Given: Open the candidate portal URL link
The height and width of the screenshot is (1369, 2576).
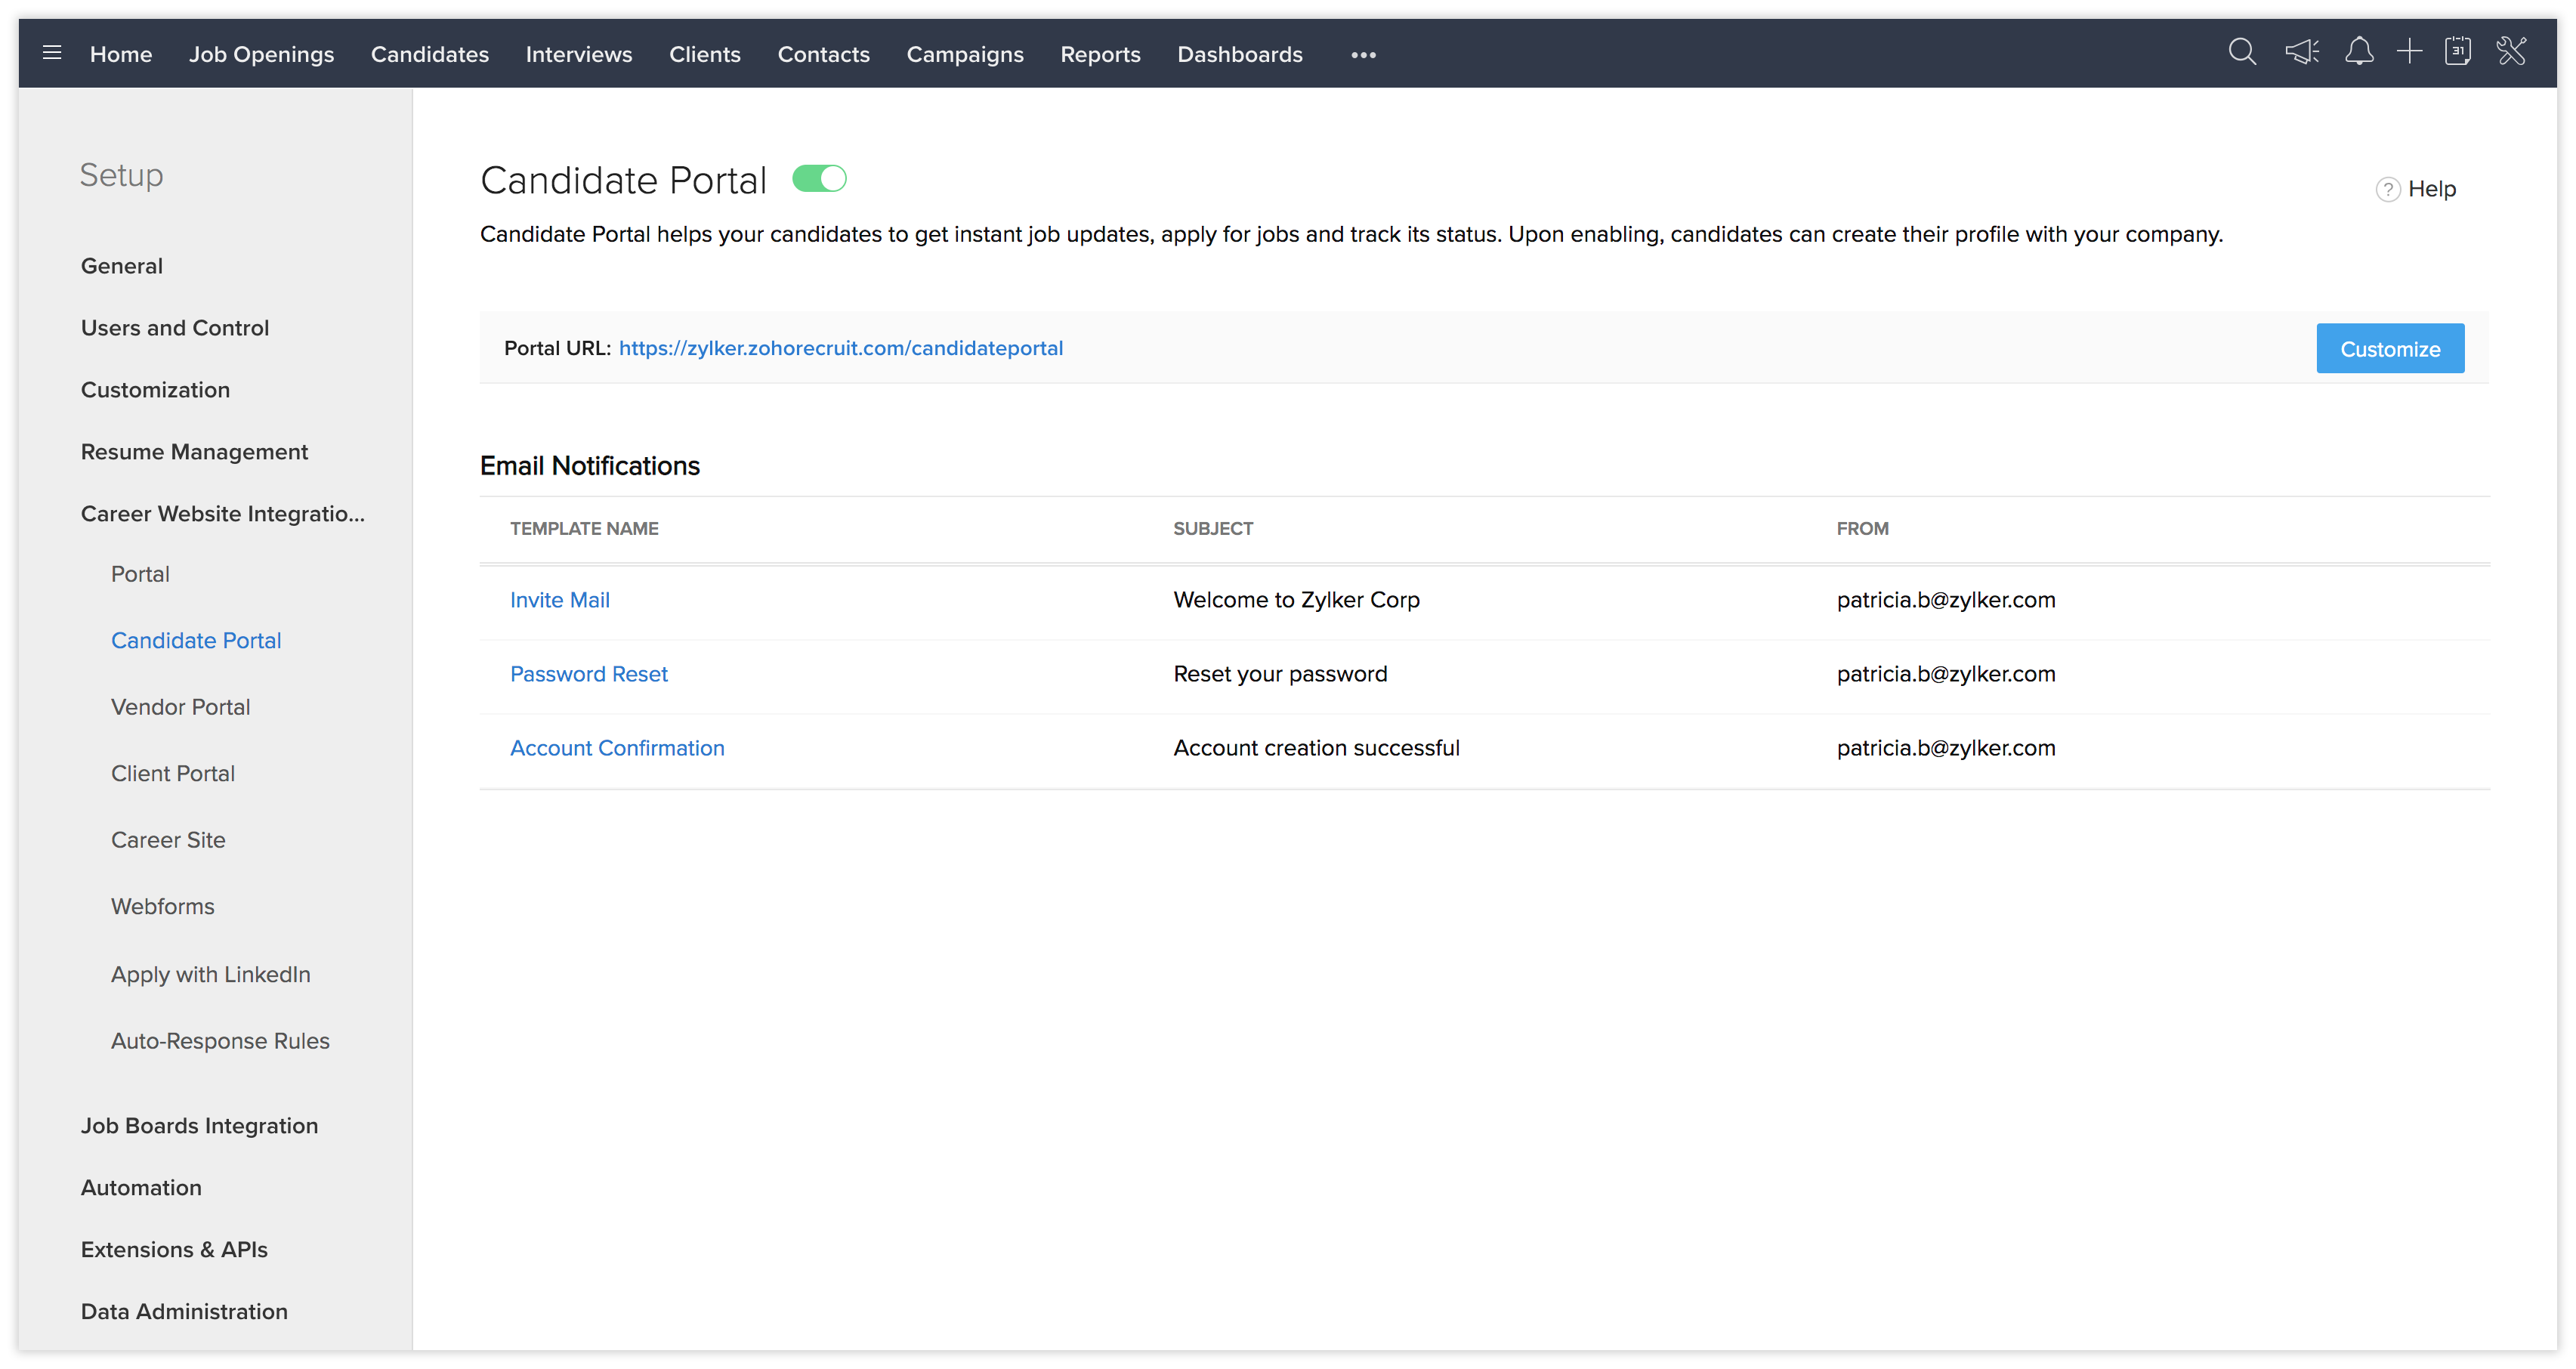Looking at the screenshot, I should [x=840, y=348].
